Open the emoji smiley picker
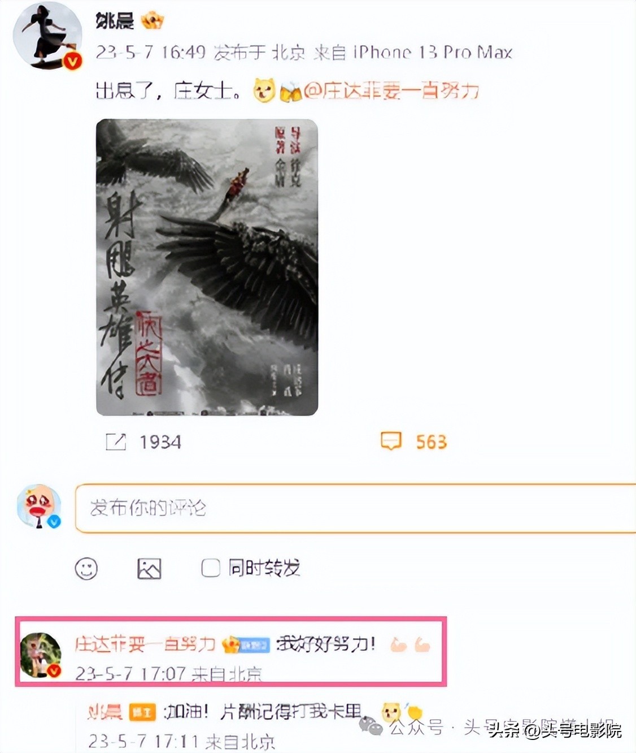 tap(86, 568)
